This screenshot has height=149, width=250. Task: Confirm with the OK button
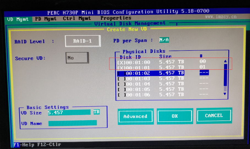pyautogui.click(x=175, y=116)
